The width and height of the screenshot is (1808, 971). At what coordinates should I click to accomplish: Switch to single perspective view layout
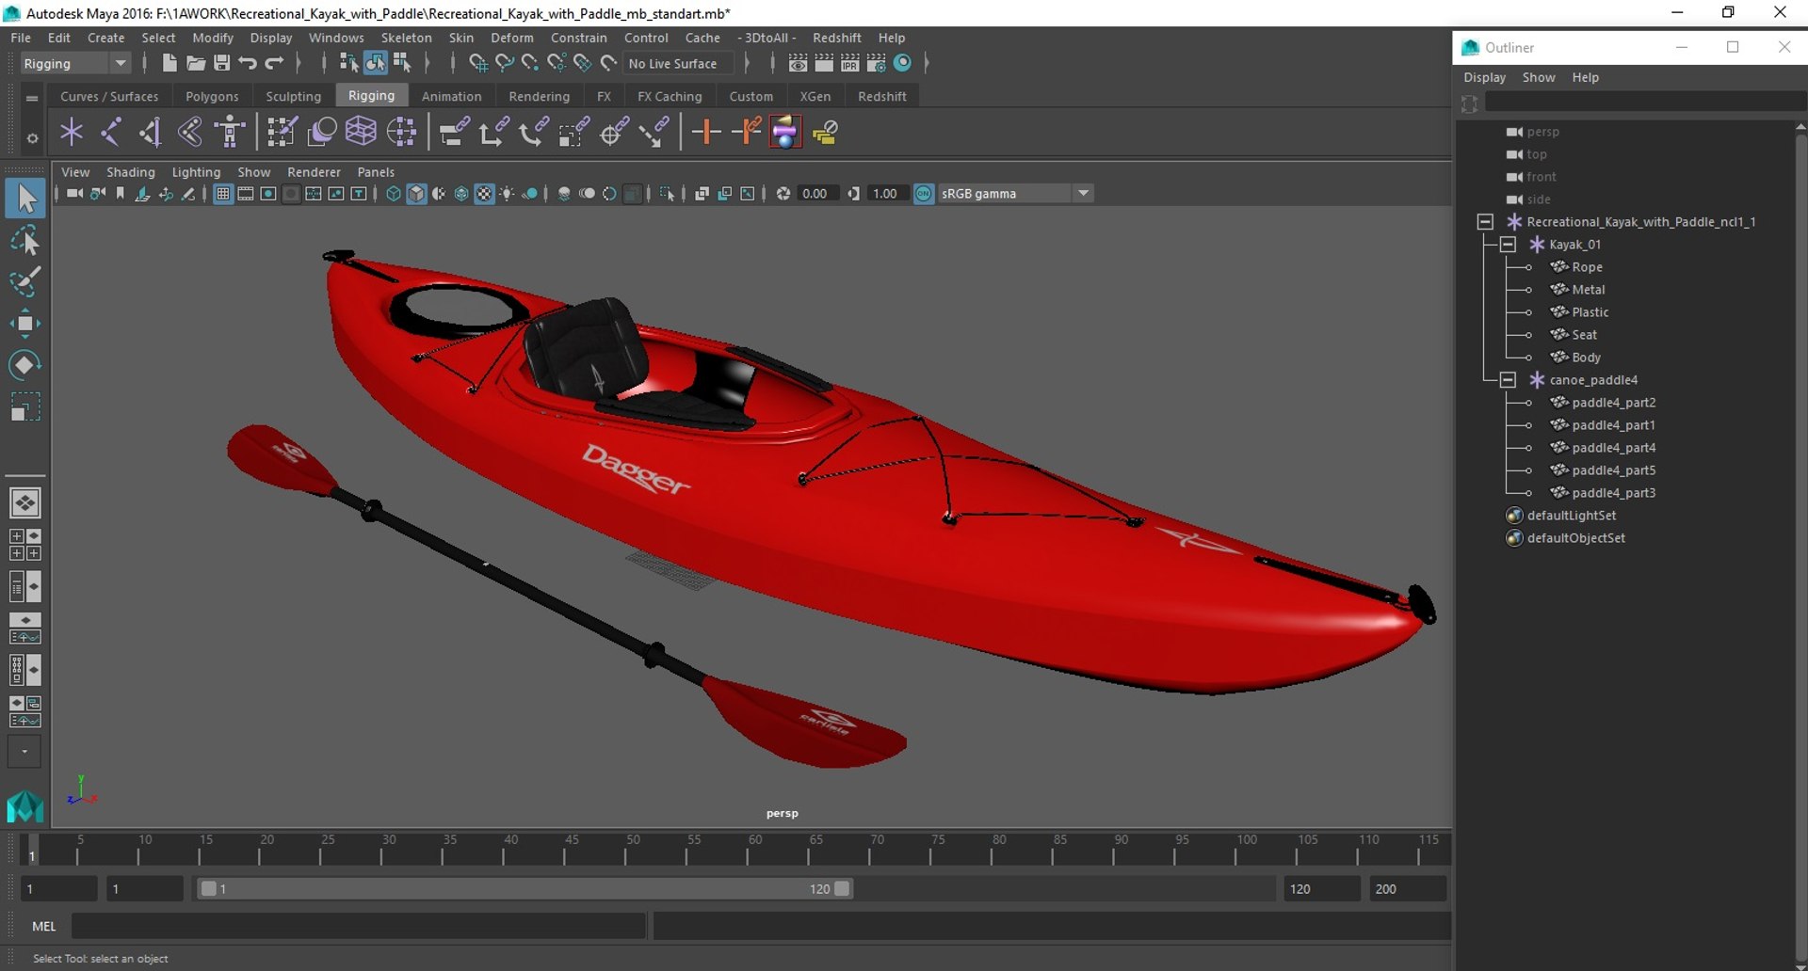click(x=25, y=502)
